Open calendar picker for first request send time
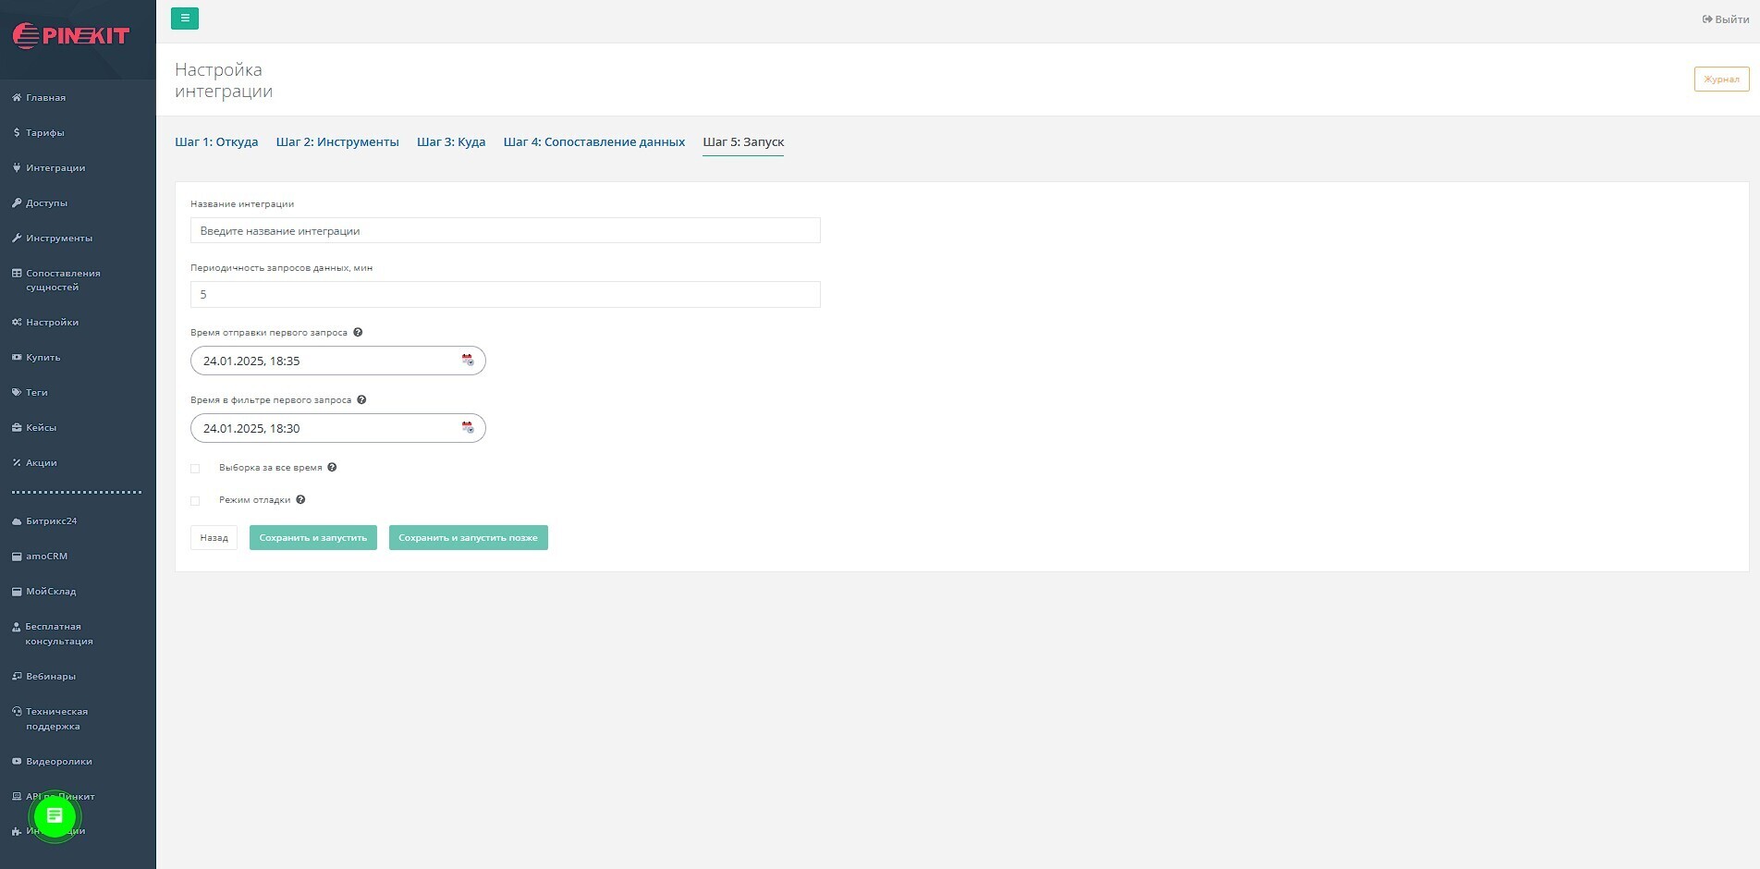Screen dimensions: 1760x869 tap(468, 361)
